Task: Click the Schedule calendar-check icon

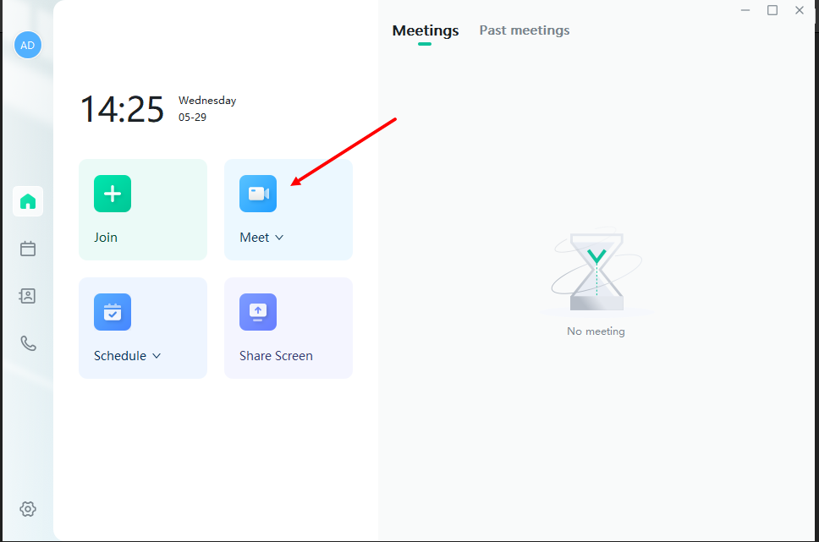Action: [x=113, y=312]
